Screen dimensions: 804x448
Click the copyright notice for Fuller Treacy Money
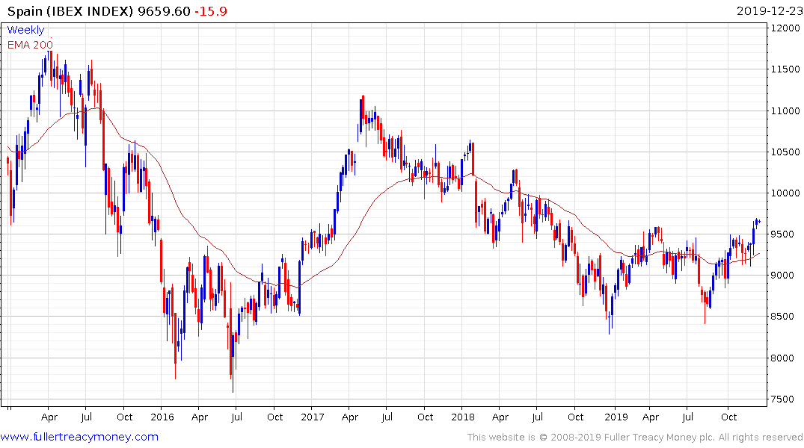click(635, 438)
